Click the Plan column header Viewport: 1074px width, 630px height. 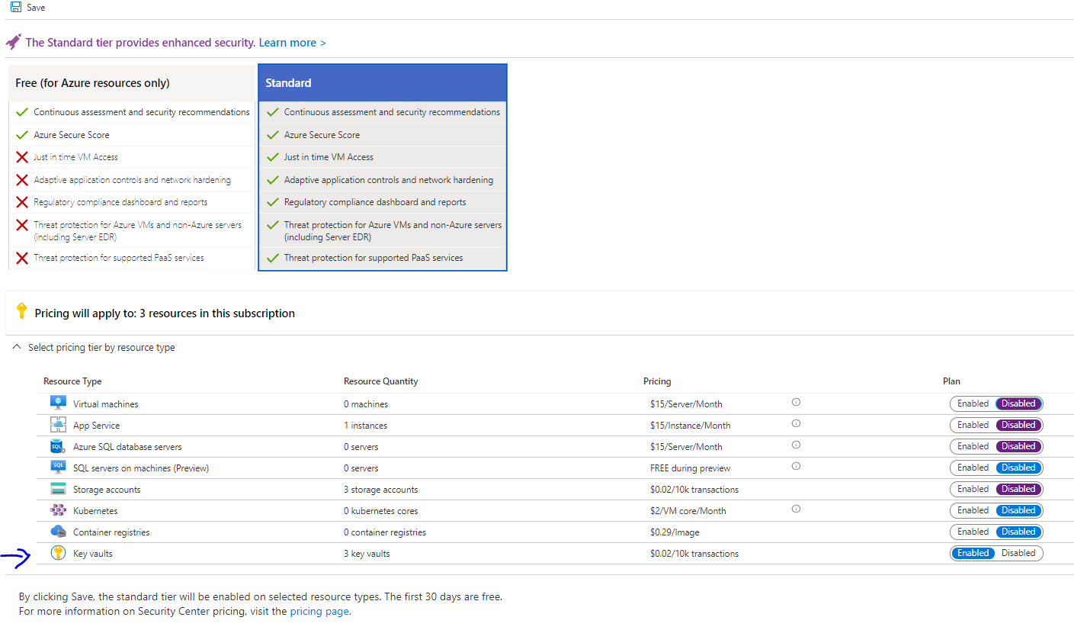(x=951, y=381)
